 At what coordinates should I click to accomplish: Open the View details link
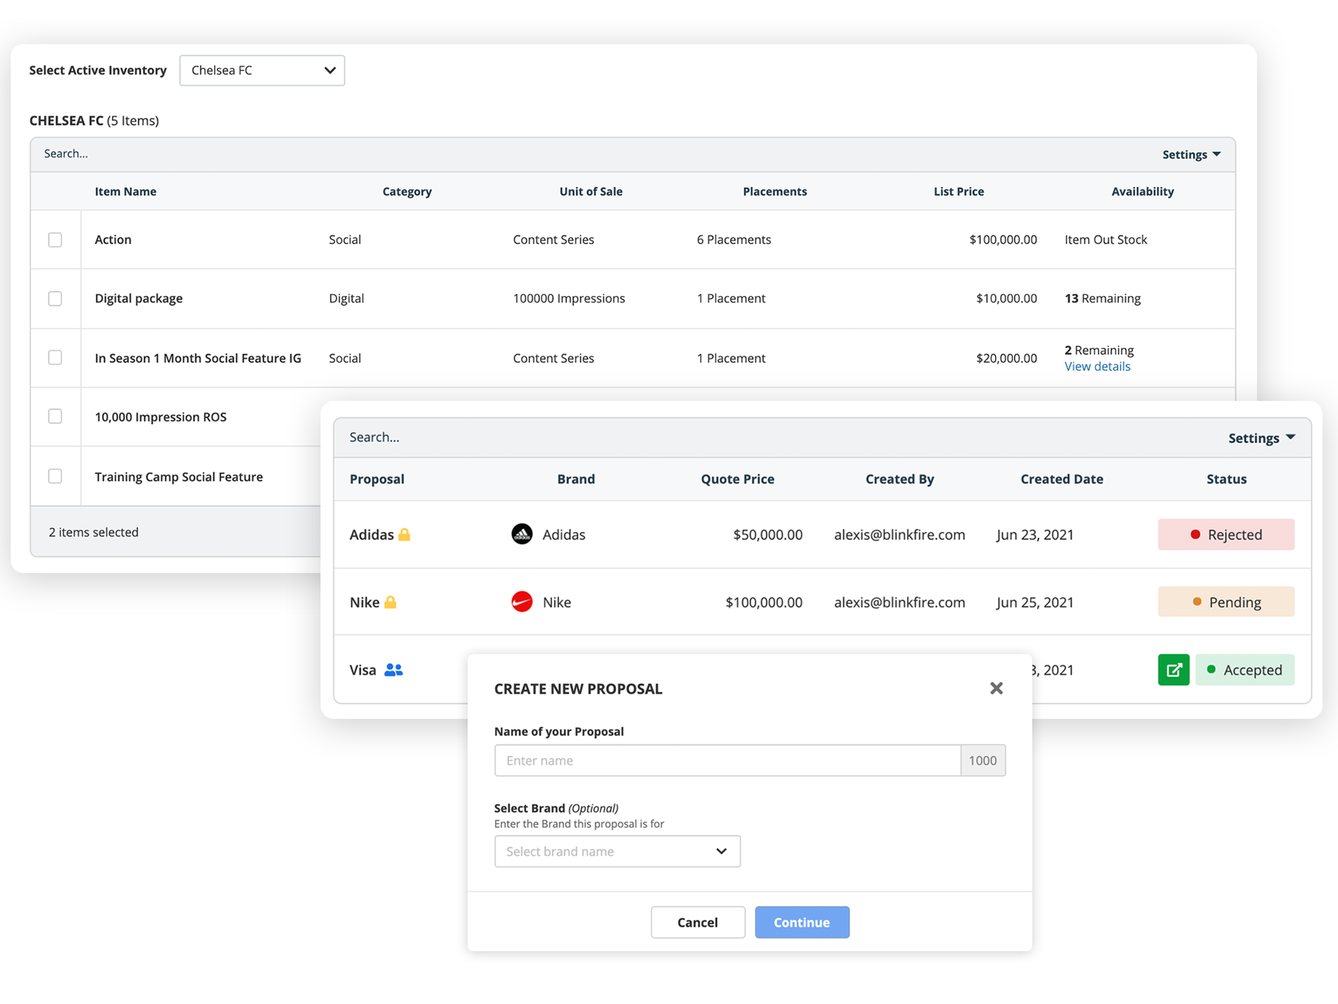[x=1097, y=366]
